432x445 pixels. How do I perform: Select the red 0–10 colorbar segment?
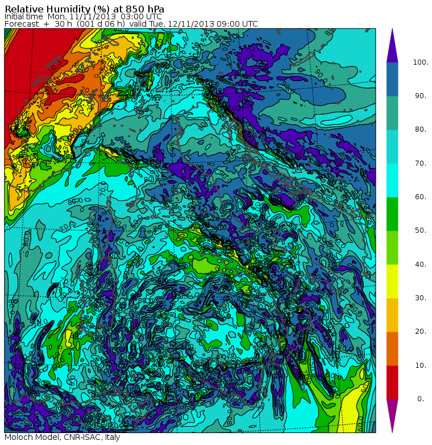pos(392,383)
